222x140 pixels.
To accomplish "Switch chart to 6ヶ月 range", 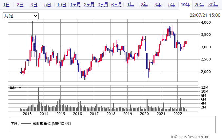I will 116,5.
